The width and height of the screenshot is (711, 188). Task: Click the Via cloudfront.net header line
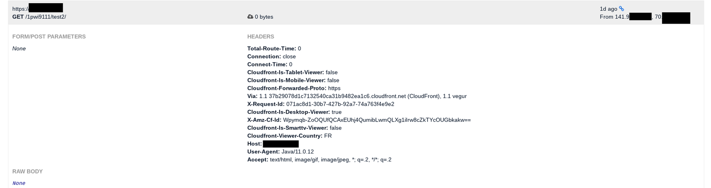click(357, 96)
